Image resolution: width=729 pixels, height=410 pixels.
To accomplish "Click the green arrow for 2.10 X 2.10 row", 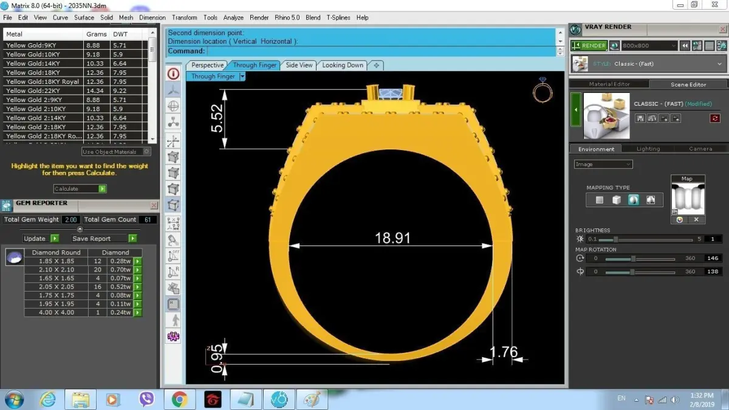I will (x=138, y=270).
